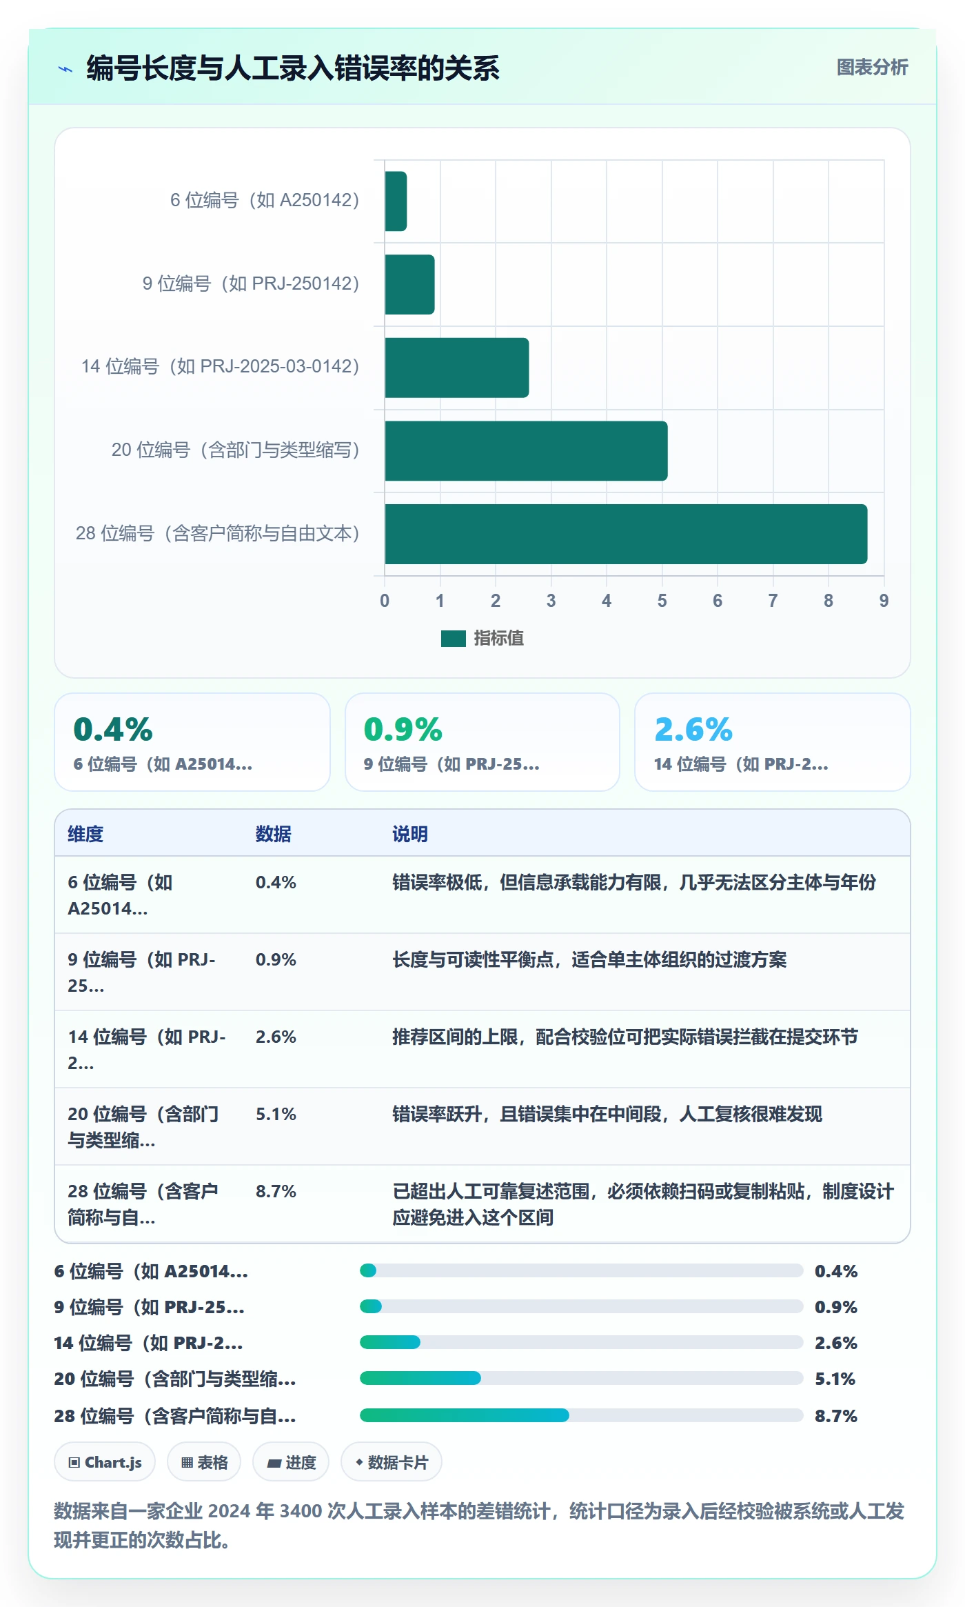The width and height of the screenshot is (965, 1607).
Task: Open the 2.6% data card
Action: click(x=773, y=742)
